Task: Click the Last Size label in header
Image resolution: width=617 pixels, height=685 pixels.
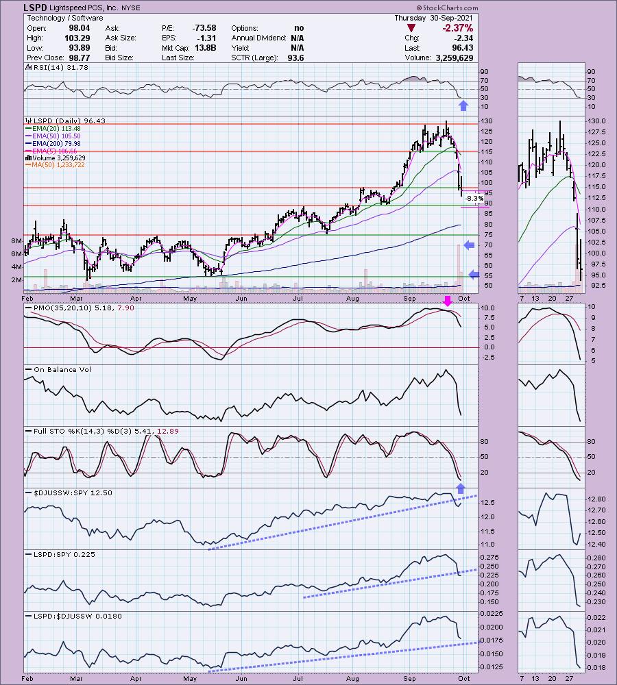Action: (x=178, y=58)
